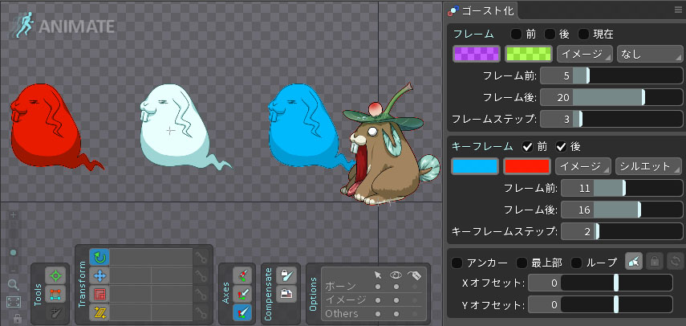Viewport: 686px width, 326px height.
Task: Set key for scale row
Action: coord(201,294)
